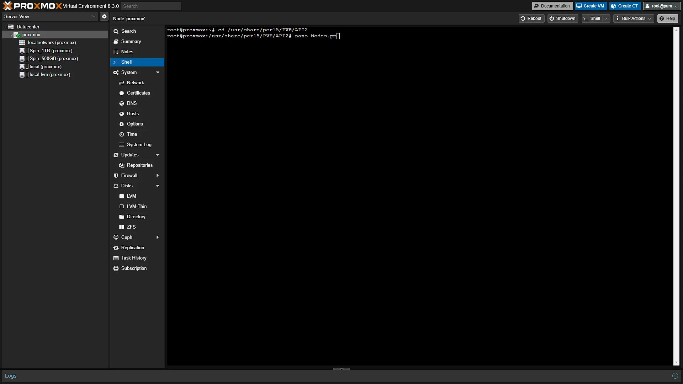Focus the top Search field
The image size is (683, 384).
pyautogui.click(x=151, y=6)
